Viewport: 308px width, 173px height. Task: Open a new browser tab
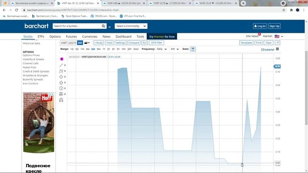tap(243, 3)
